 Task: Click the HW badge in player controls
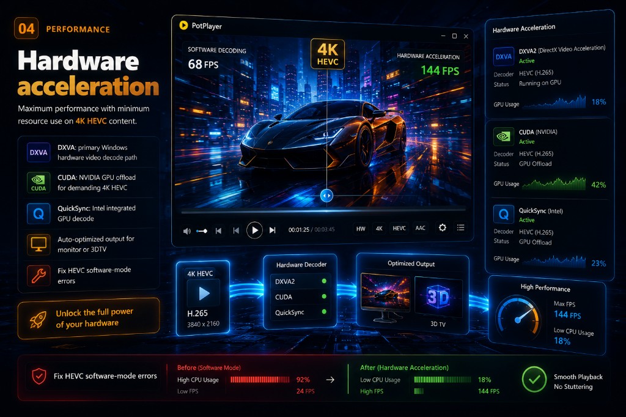[x=361, y=229]
